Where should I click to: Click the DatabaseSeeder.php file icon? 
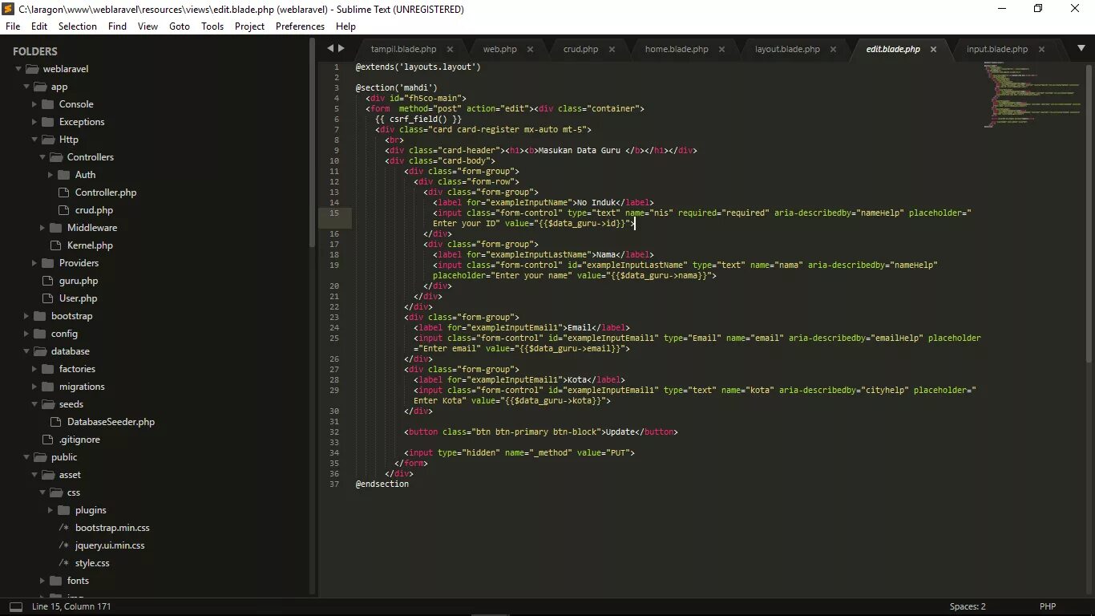(57, 422)
